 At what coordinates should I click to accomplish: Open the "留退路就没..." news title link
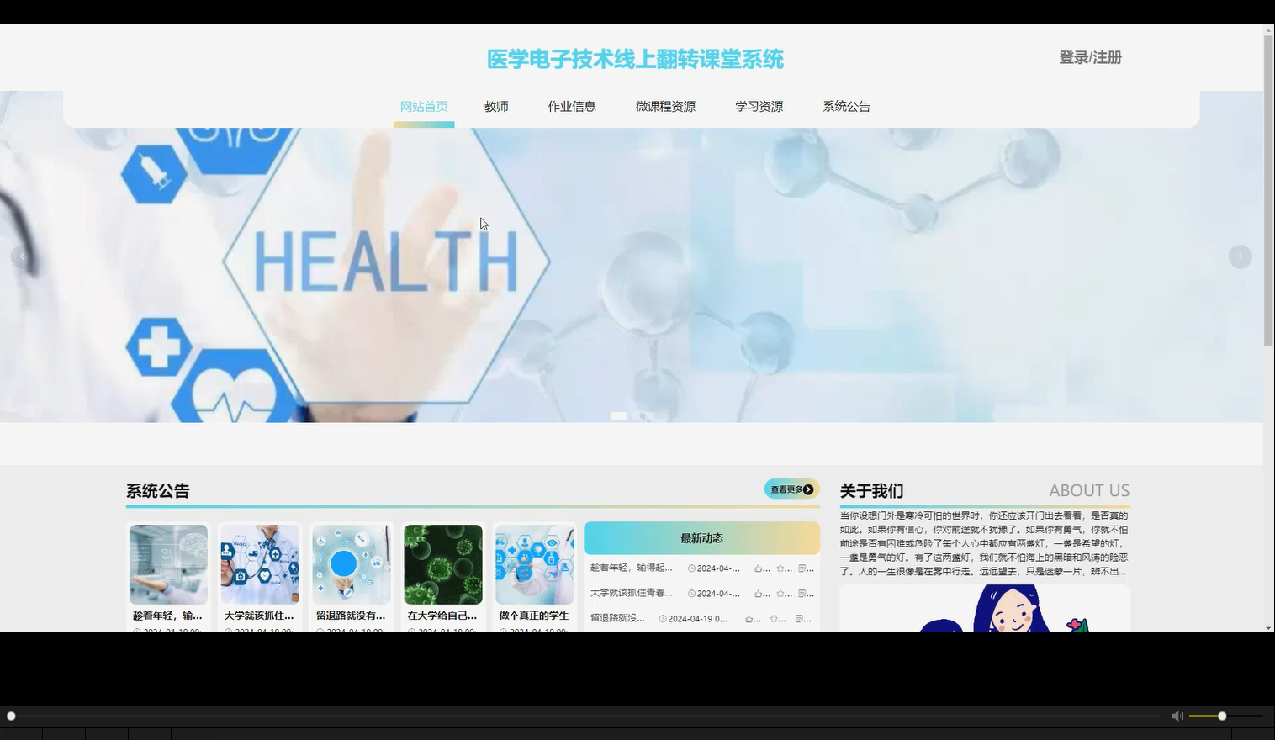(616, 619)
